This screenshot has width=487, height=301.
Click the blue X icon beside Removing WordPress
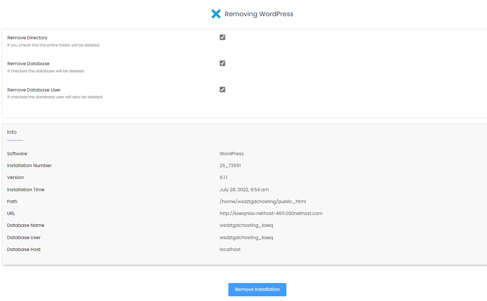click(x=216, y=14)
